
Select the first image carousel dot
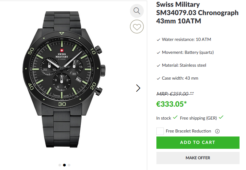tap(60, 165)
